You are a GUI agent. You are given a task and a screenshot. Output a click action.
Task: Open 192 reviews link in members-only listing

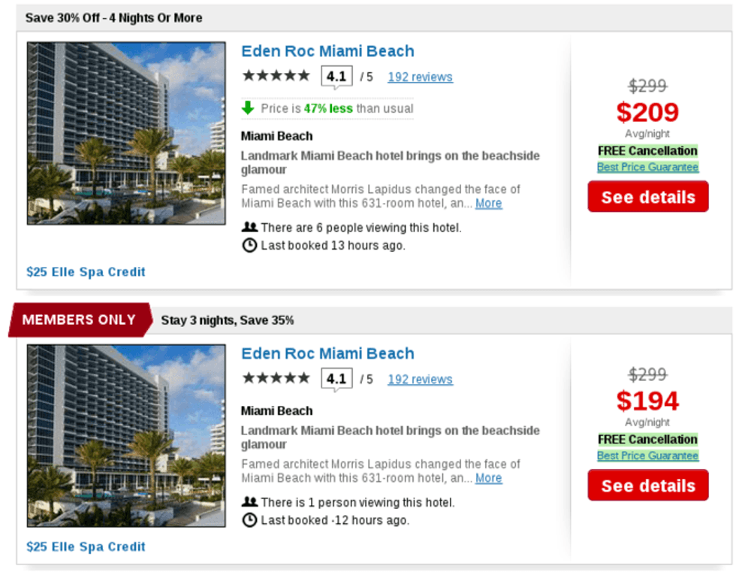420,379
